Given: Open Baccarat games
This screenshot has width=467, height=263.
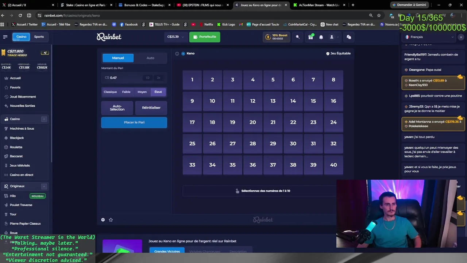Looking at the screenshot, I should 16,156.
